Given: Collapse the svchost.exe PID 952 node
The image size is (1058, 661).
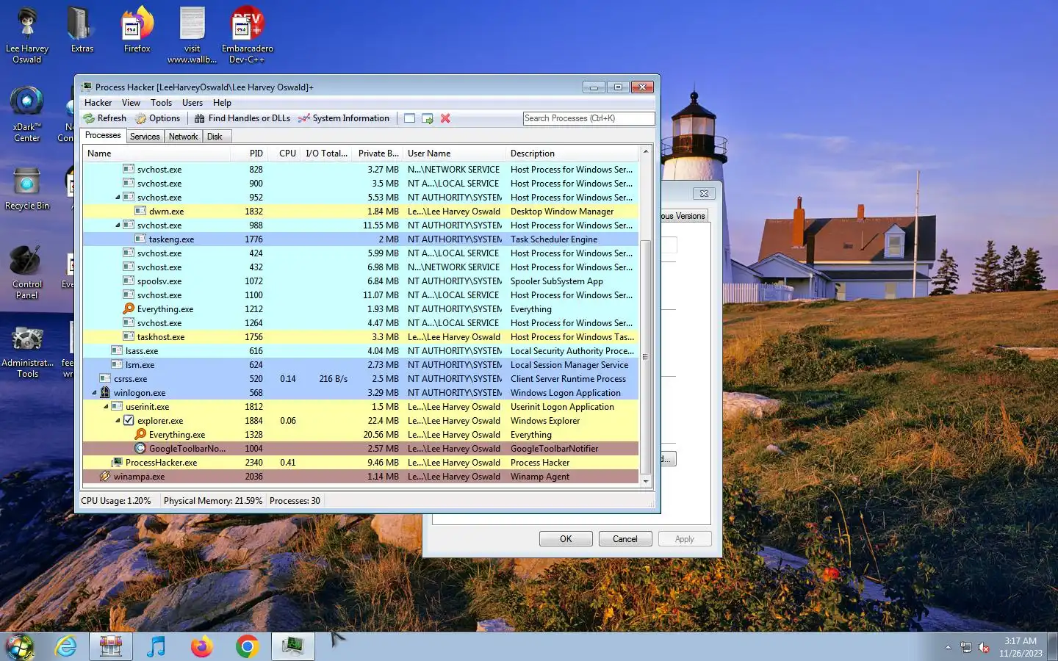Looking at the screenshot, I should (118, 198).
